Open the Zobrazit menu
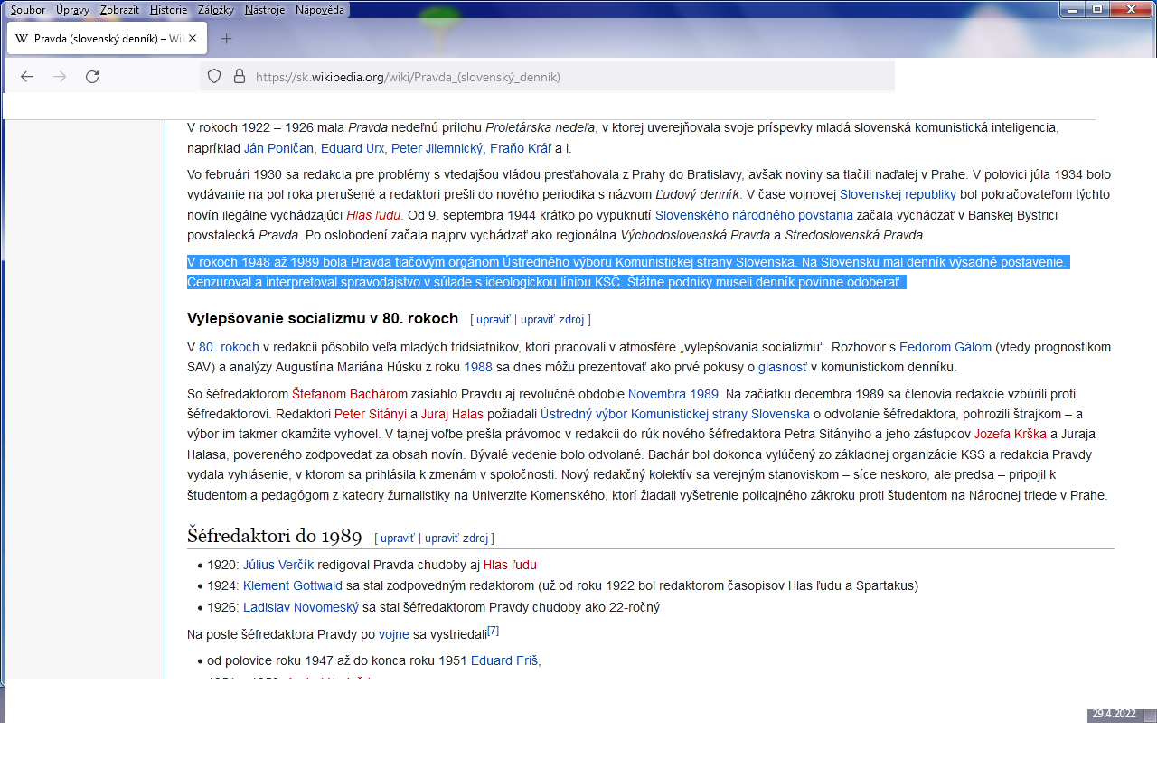The image size is (1157, 768). tap(120, 9)
